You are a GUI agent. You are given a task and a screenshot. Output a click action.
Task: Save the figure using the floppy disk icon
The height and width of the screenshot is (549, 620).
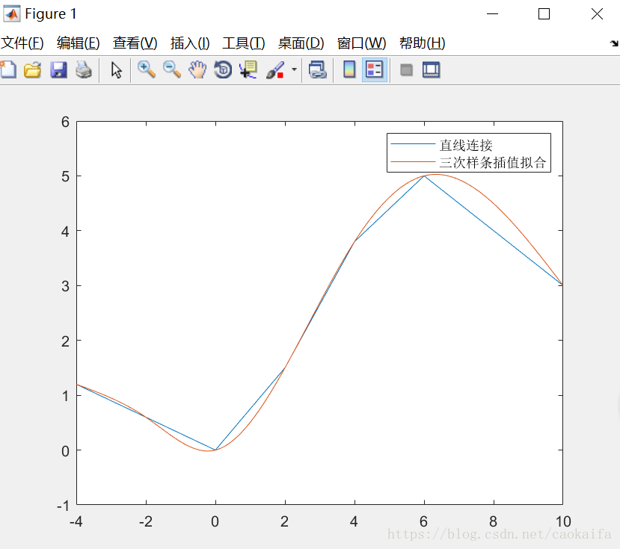coord(58,70)
